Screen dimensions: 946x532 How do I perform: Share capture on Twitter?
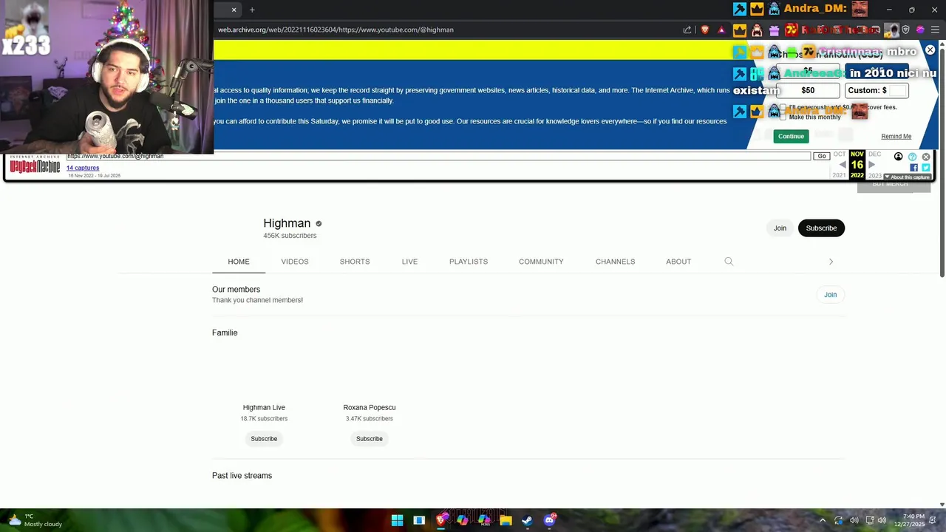click(926, 168)
